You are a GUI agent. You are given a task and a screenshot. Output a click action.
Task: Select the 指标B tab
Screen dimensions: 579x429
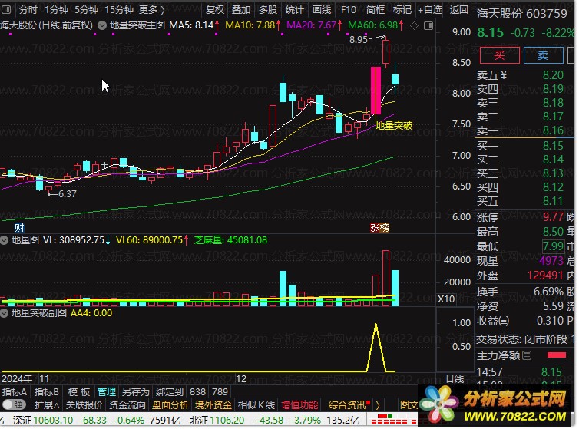[x=47, y=391]
